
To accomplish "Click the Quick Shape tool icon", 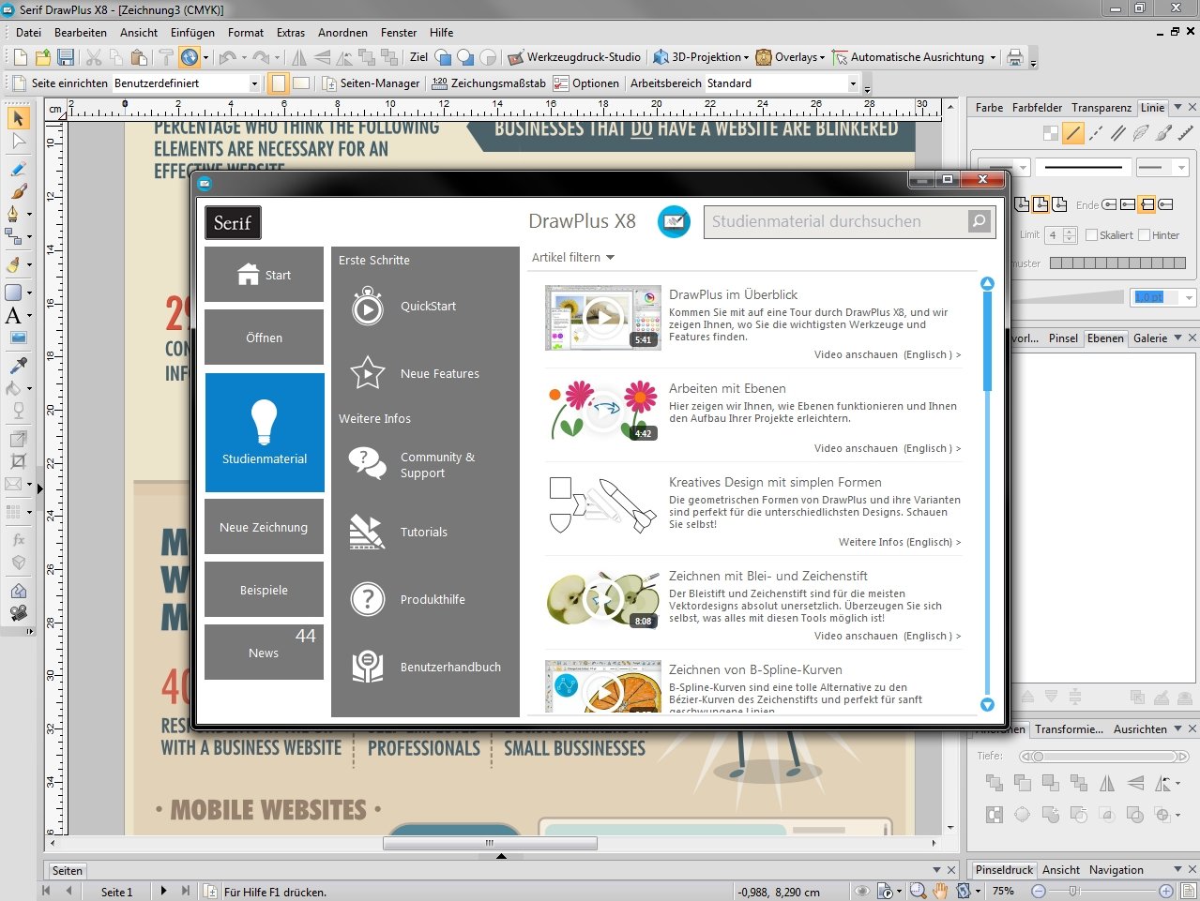I will [13, 293].
